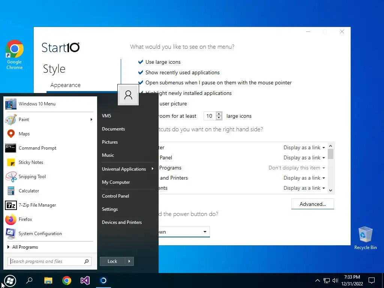Open Music from the start menu
Screen dimensions: 384x288
click(108, 155)
